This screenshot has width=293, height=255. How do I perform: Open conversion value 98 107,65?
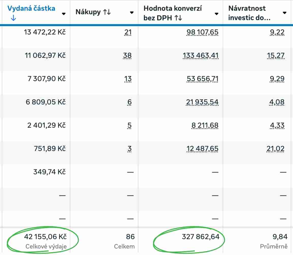(x=202, y=32)
